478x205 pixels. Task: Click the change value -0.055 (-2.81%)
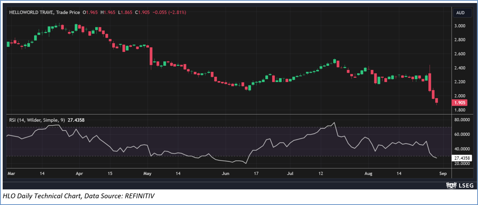tap(169, 12)
